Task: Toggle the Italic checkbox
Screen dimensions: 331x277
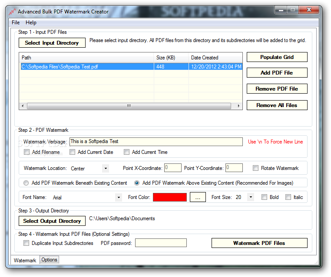Action: pos(288,197)
